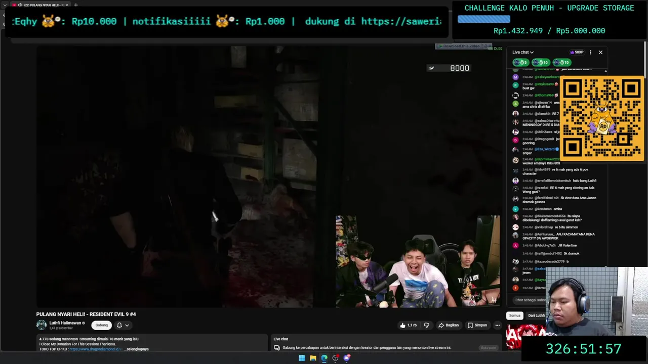
Task: Open the first gift chip showing 5
Action: (x=520, y=62)
